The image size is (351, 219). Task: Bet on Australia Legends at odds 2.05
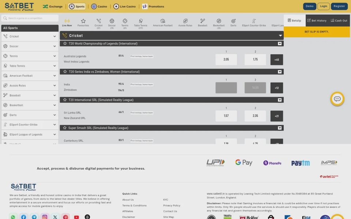click(226, 59)
